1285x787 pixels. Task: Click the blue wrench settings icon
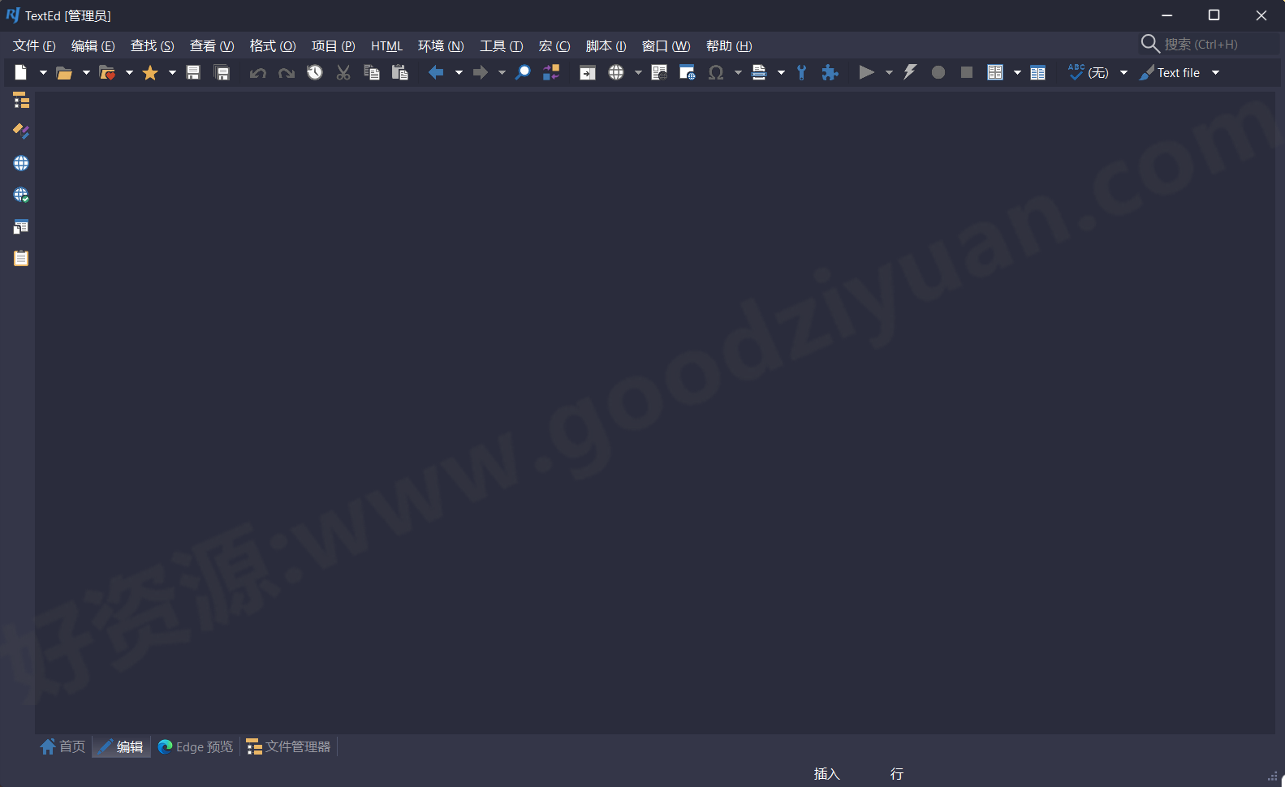[x=801, y=73]
